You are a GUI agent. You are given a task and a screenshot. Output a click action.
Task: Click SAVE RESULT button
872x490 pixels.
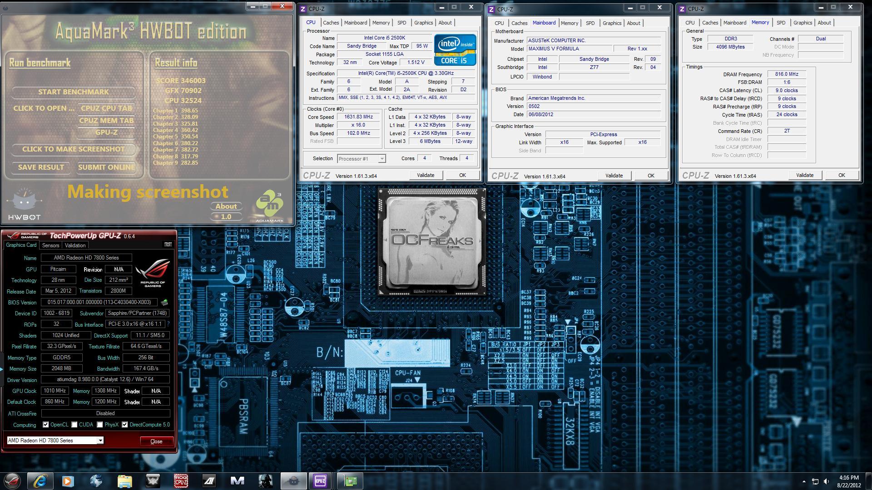point(41,167)
